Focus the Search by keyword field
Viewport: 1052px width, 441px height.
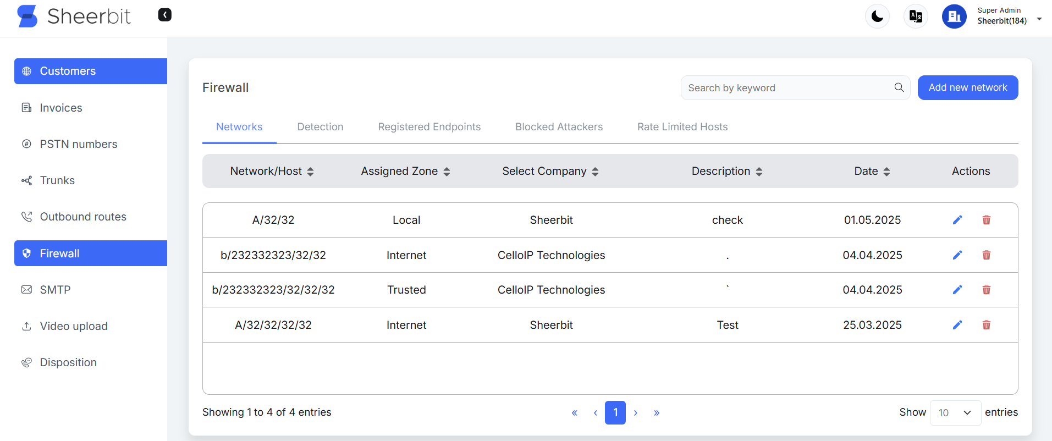[786, 88]
